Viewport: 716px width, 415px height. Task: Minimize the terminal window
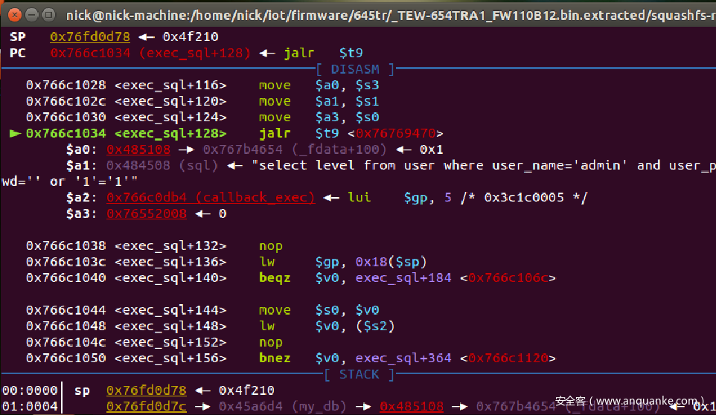tap(31, 15)
